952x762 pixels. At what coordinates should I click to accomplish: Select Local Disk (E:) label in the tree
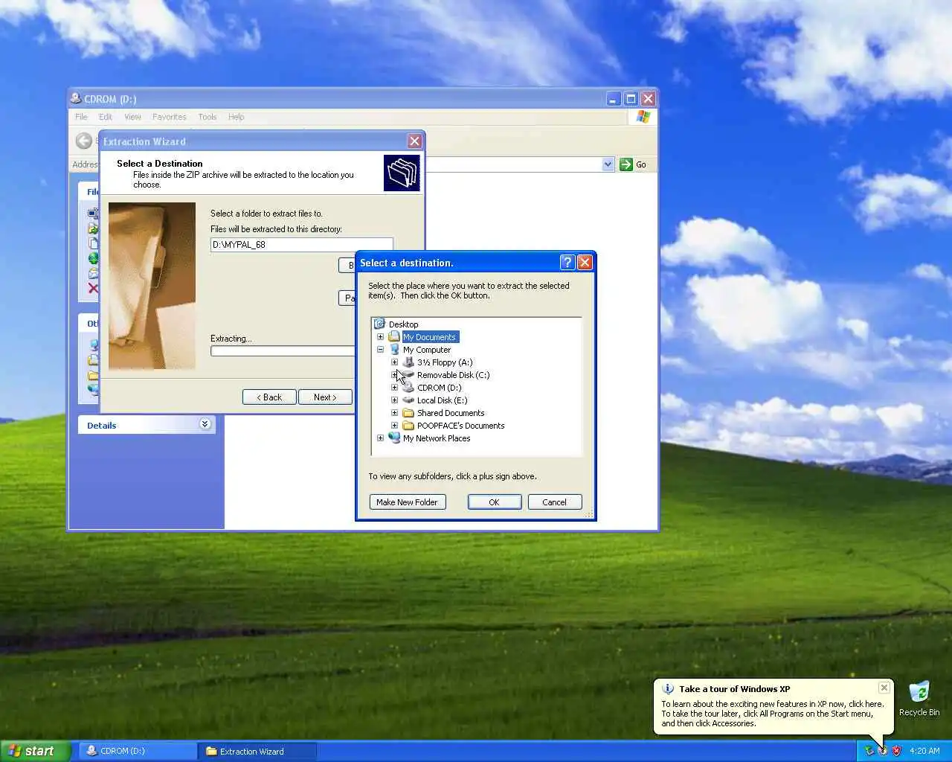pyautogui.click(x=442, y=400)
